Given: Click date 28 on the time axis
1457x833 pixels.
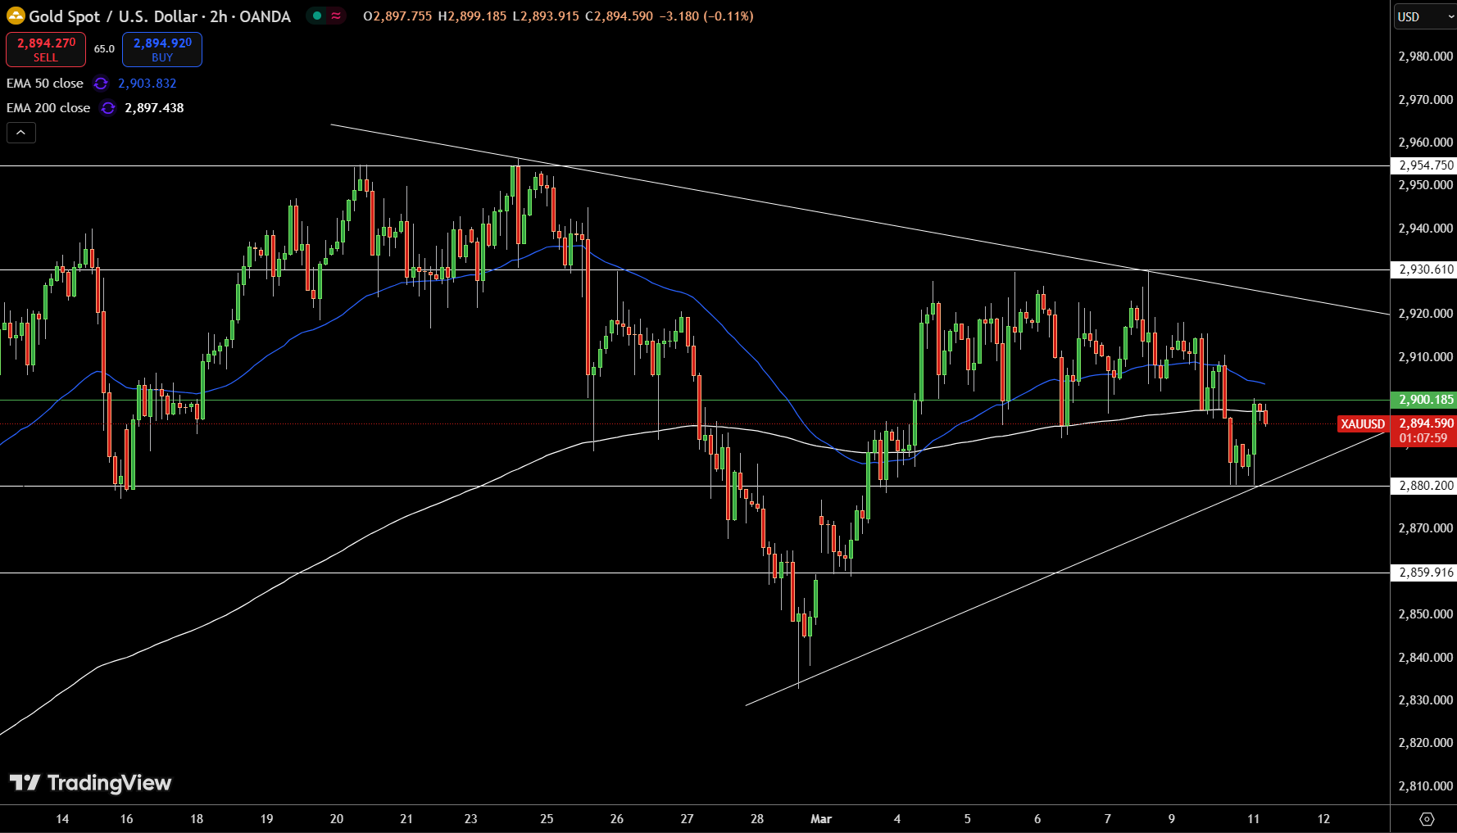Looking at the screenshot, I should [x=757, y=819].
